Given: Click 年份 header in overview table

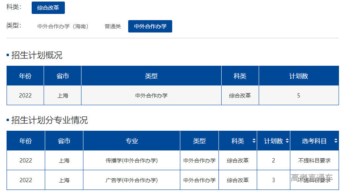Looking at the screenshot, I should point(25,76).
